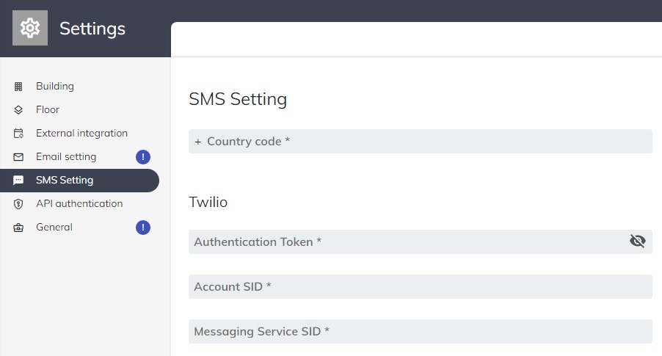Click the SMS Setting chat bubble icon

19,180
